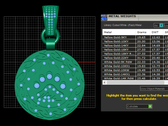Click the 13.06 DWT value
Viewport: 168px width, 126px height.
coord(156,41)
